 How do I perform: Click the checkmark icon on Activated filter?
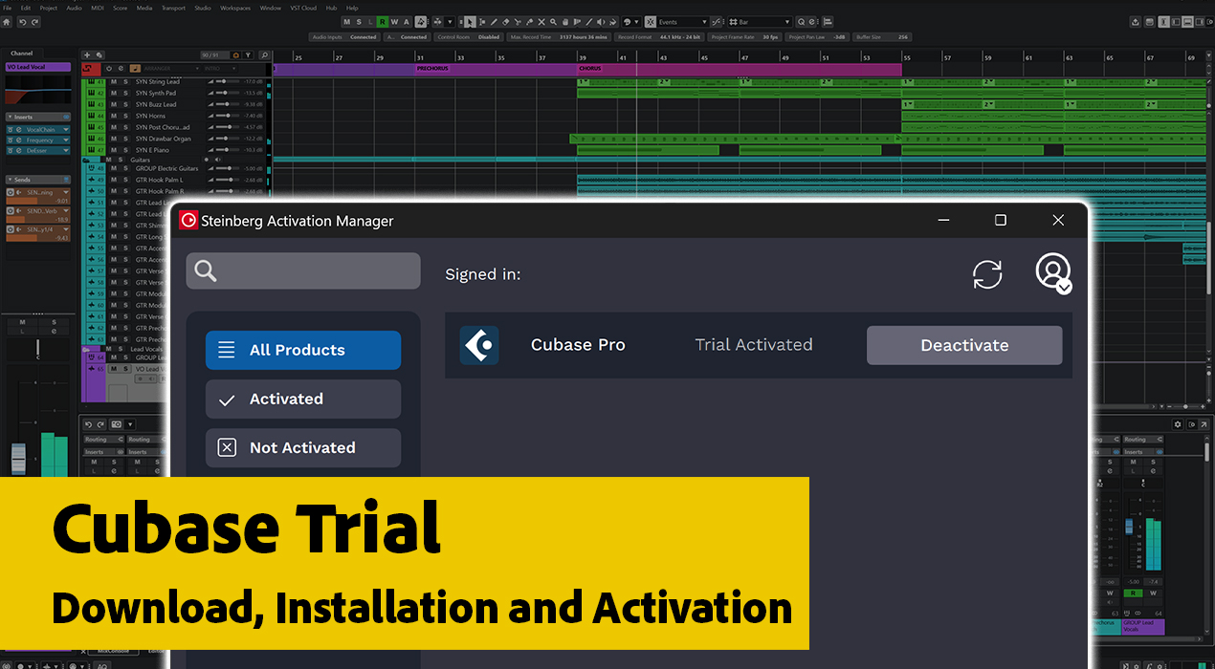[227, 399]
